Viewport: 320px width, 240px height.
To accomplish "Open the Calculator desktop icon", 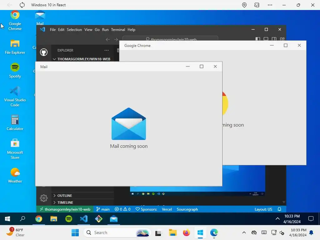I will (15, 122).
